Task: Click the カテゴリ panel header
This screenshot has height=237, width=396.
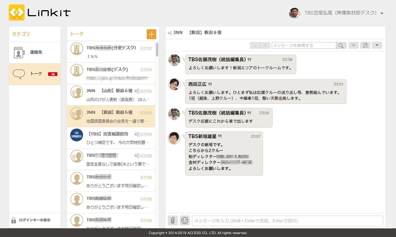Action: click(x=21, y=34)
